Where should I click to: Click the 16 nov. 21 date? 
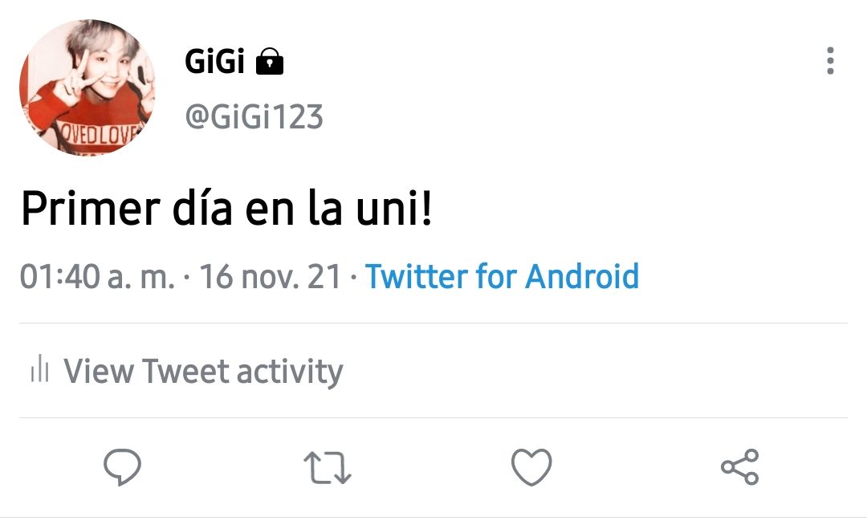pos(271,276)
